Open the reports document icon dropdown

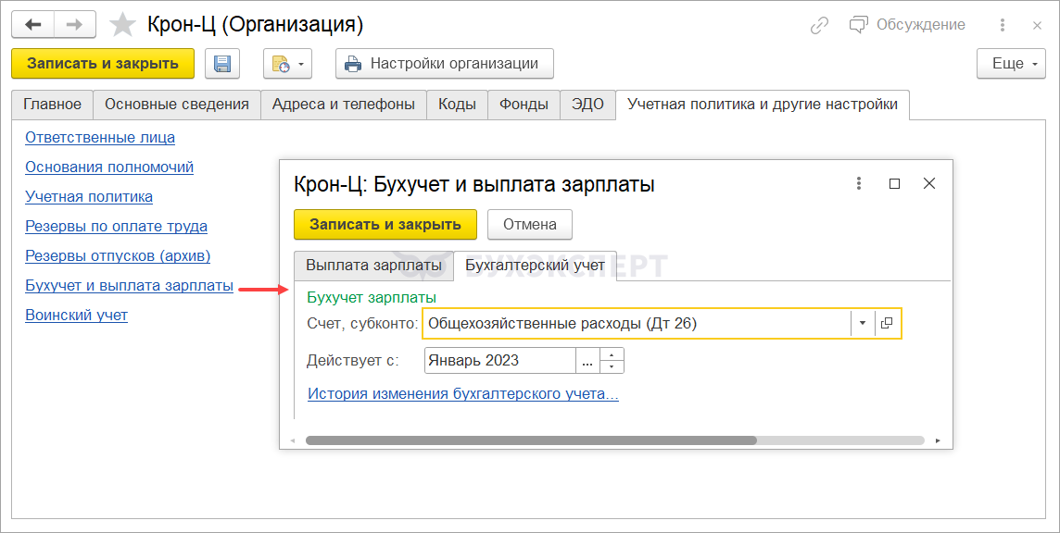tap(287, 64)
